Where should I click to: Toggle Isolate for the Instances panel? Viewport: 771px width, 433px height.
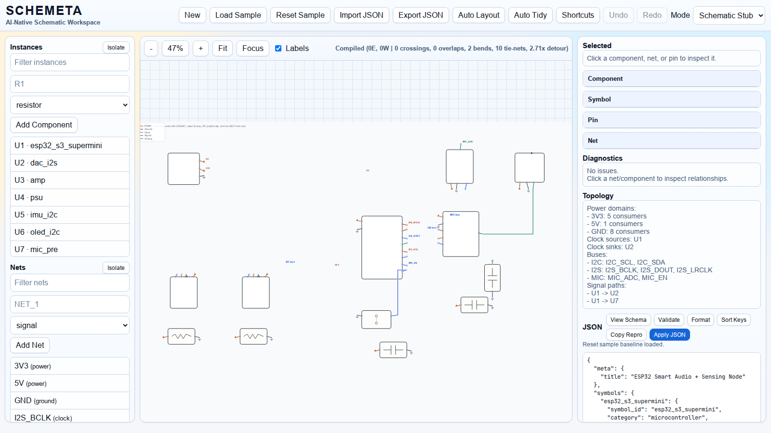tap(116, 48)
